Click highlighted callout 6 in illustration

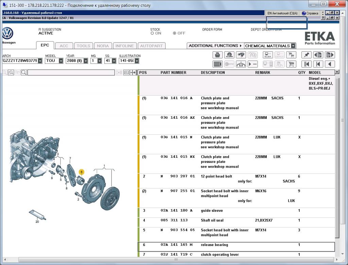tap(82, 172)
